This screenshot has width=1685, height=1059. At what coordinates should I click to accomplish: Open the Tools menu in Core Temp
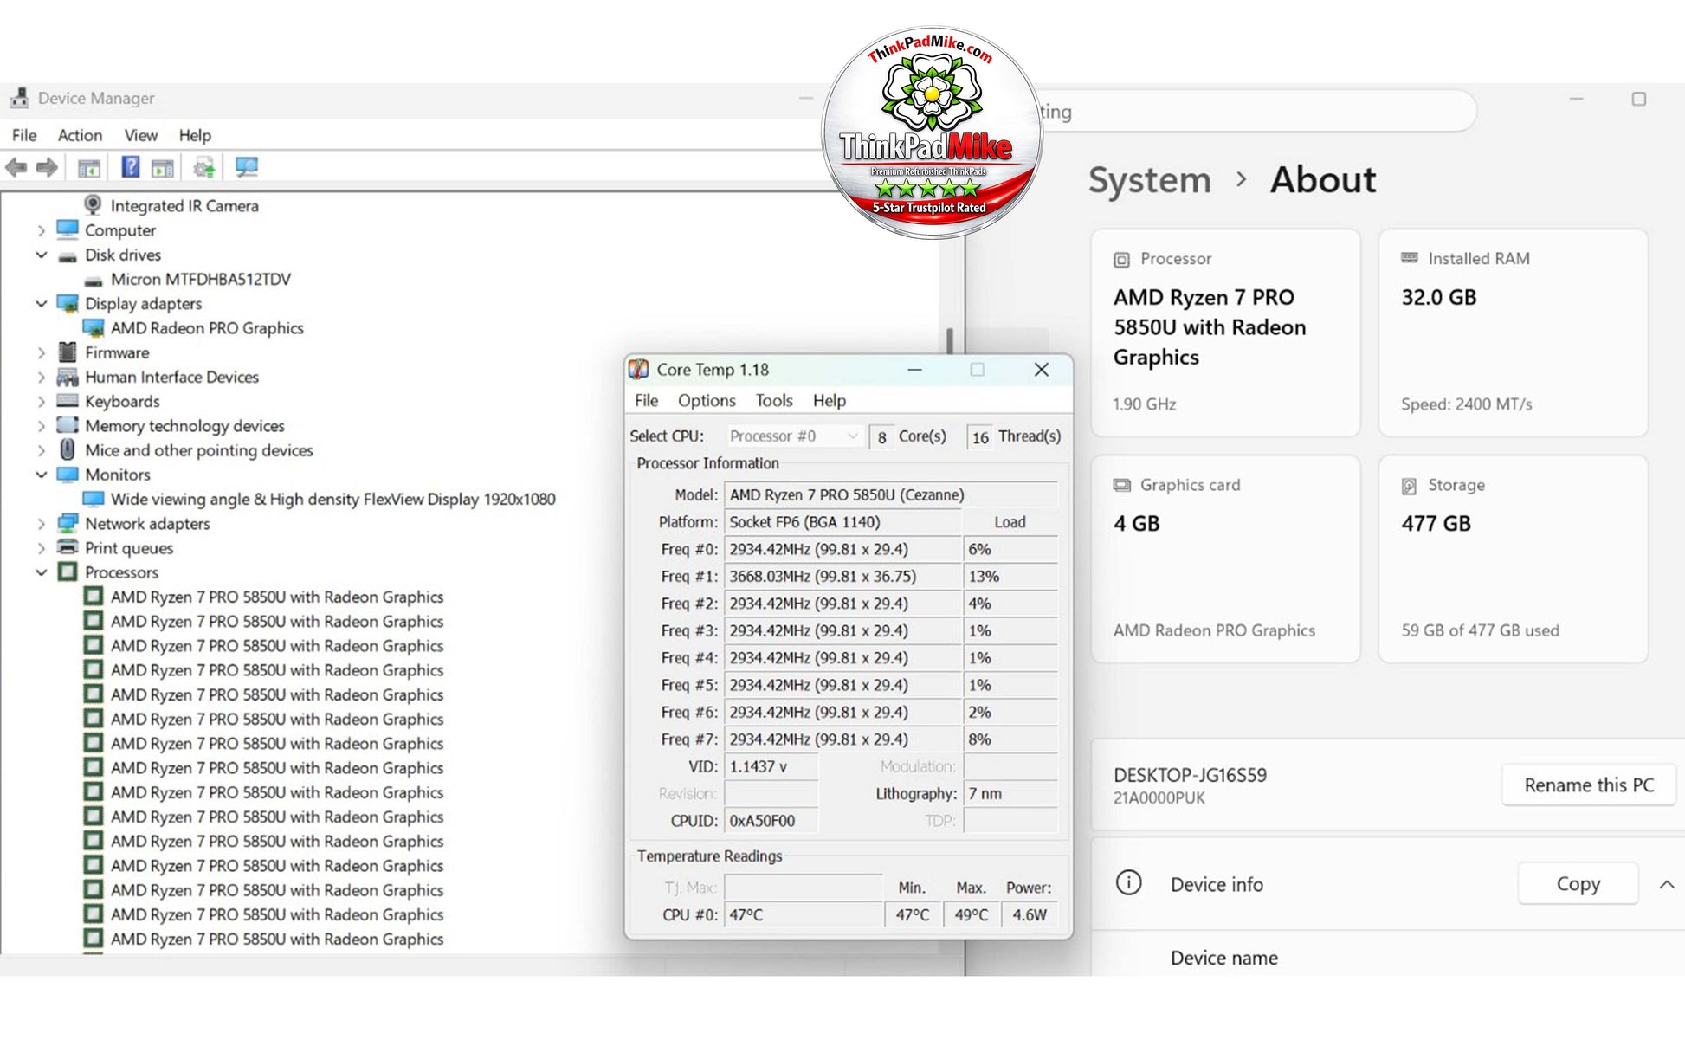click(x=774, y=400)
